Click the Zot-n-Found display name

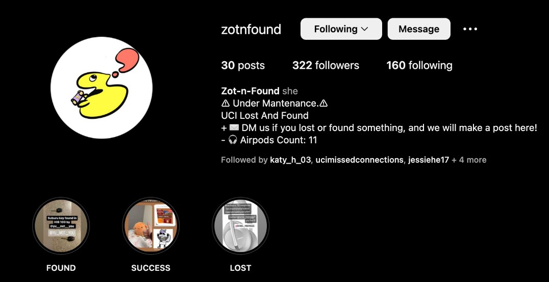click(250, 91)
